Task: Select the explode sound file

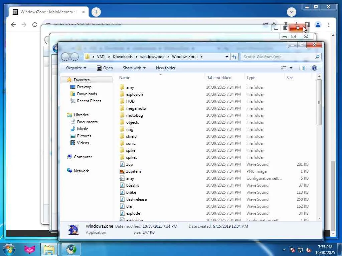Action: click(133, 213)
